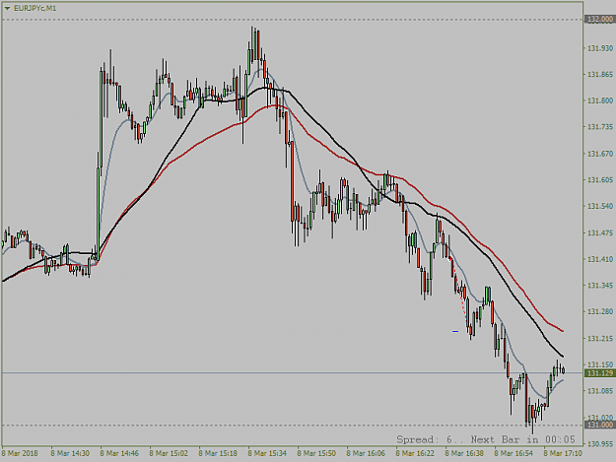Select the EURJPYc,M1 chart title
The height and width of the screenshot is (462, 616).
point(34,8)
